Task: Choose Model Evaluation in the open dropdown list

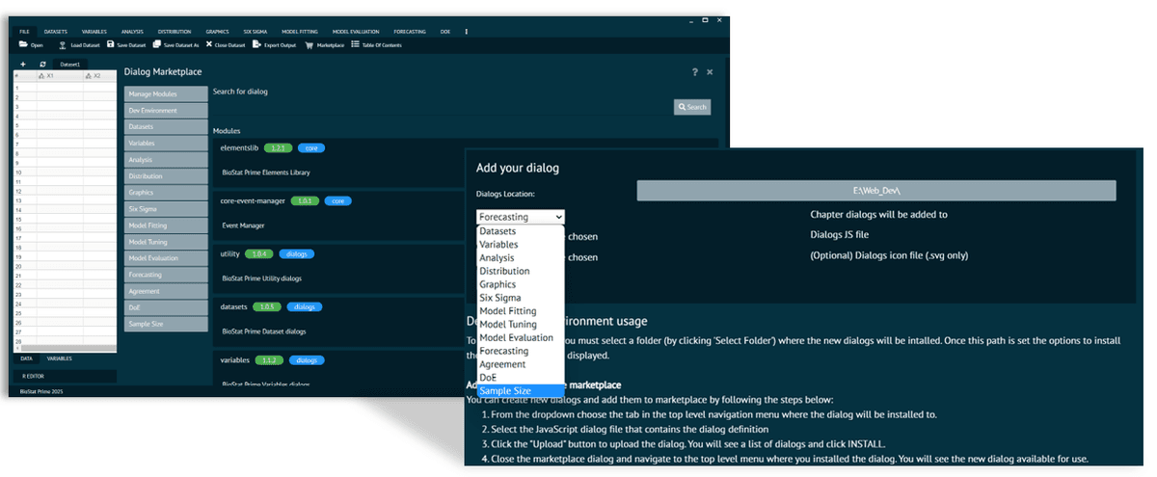Action: [x=521, y=337]
